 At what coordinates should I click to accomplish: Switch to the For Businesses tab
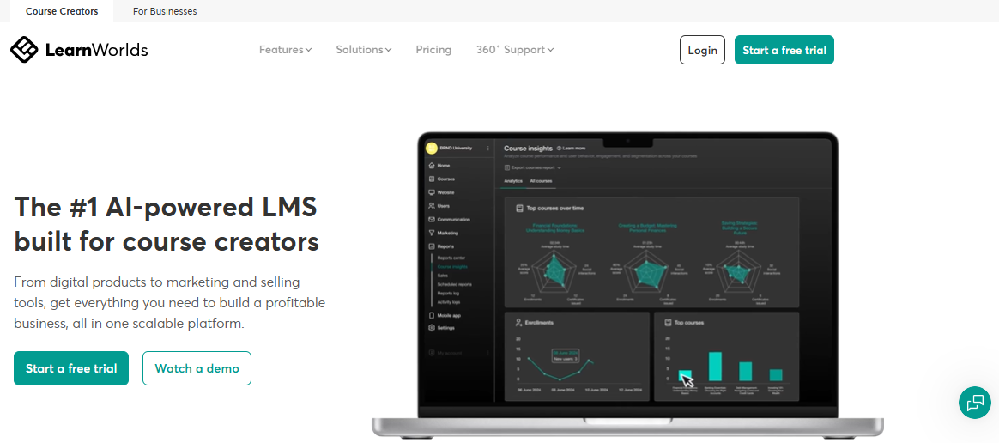[x=165, y=11]
